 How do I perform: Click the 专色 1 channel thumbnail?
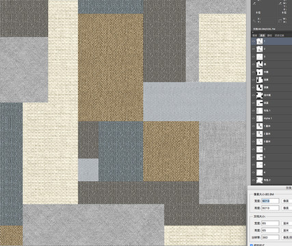259,111
